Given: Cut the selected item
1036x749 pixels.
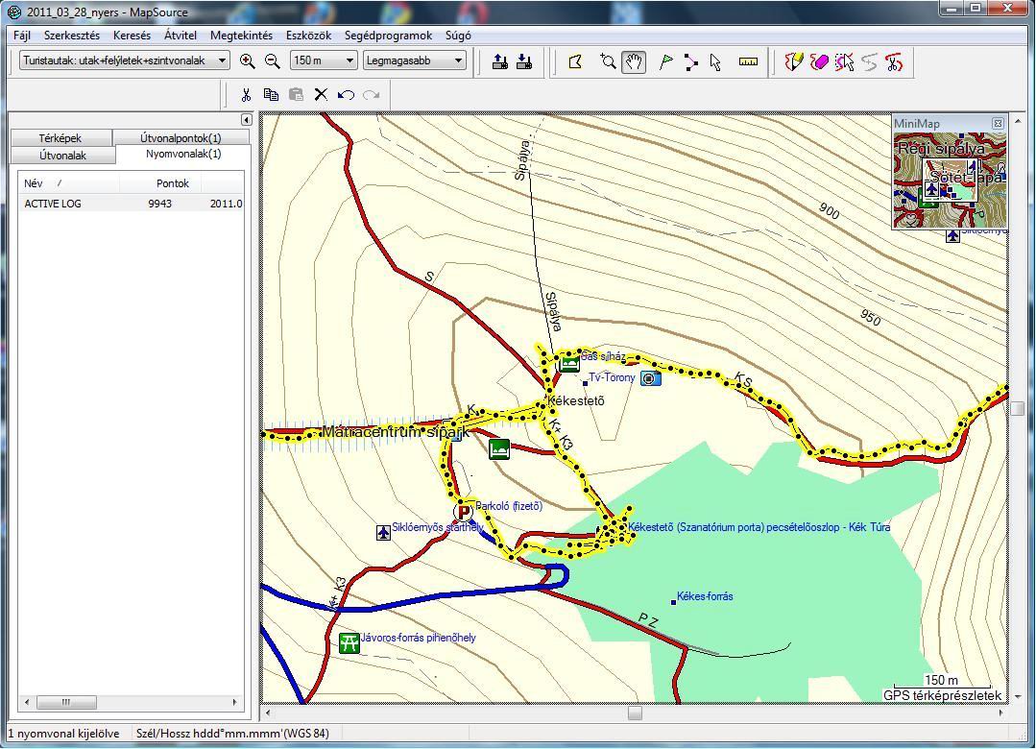Looking at the screenshot, I should [246, 94].
